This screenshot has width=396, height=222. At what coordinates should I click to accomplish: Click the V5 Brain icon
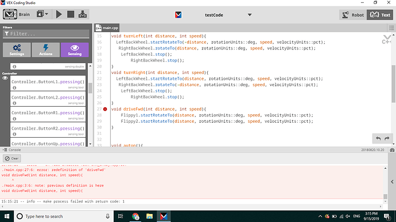tap(10, 14)
